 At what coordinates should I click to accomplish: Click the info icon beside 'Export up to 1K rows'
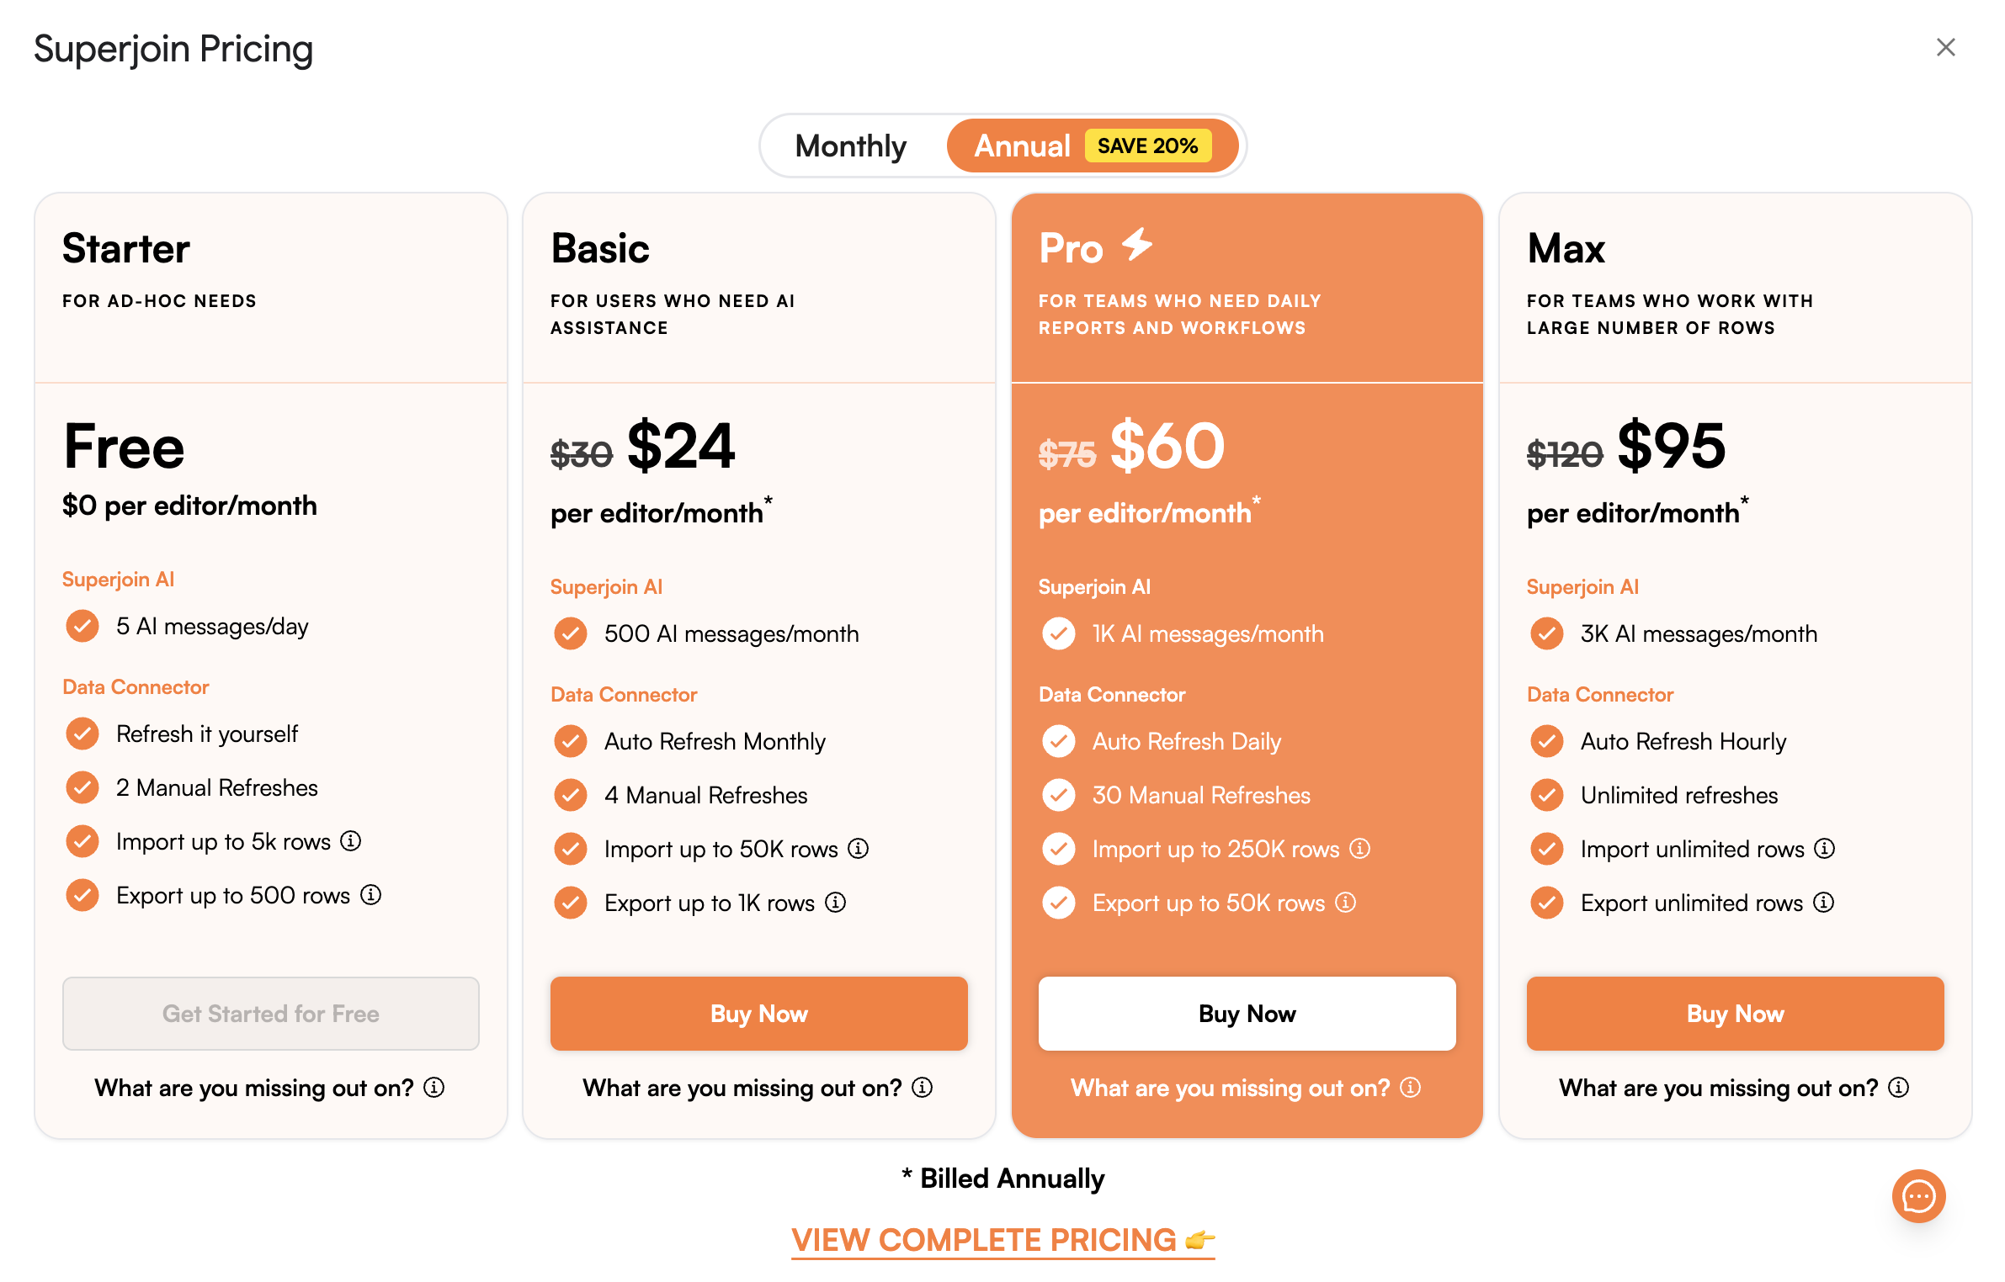[x=835, y=903]
